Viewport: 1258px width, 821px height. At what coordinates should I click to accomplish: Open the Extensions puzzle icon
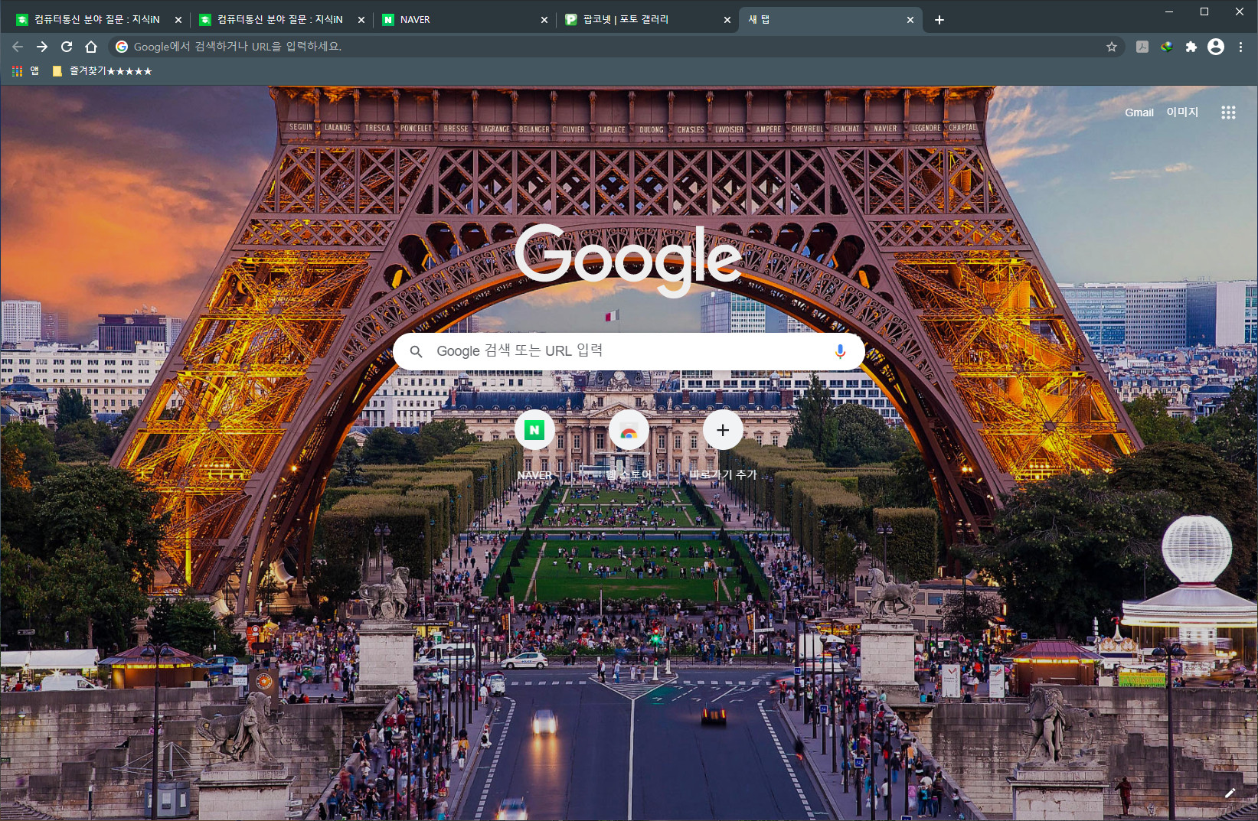(x=1191, y=47)
